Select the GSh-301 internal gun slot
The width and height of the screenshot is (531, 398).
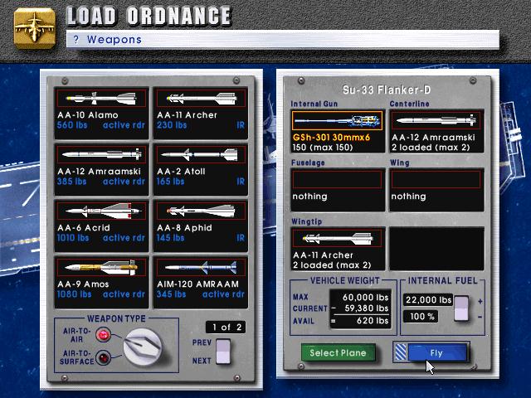338,131
